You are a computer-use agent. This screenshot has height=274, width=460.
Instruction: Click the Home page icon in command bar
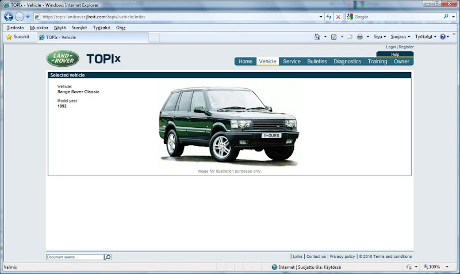pyautogui.click(x=317, y=37)
